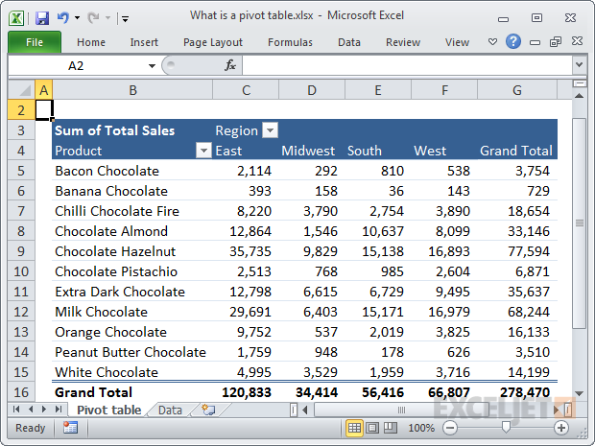This screenshot has height=446, width=595.
Task: Open the Page Layout tab
Action: pos(212,42)
